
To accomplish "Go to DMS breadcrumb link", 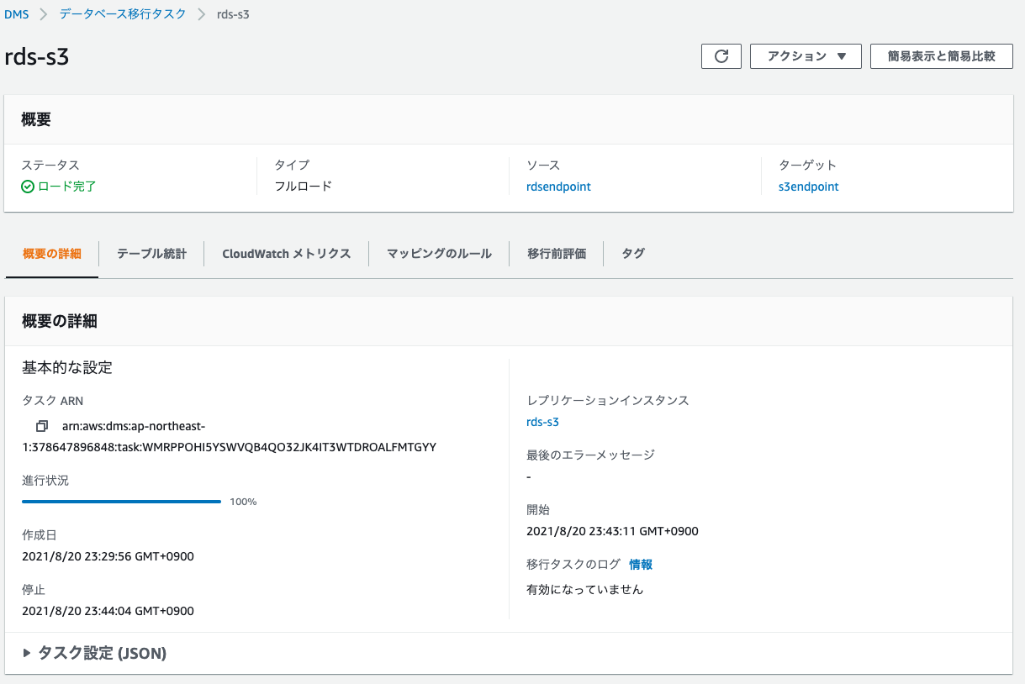I will [17, 14].
